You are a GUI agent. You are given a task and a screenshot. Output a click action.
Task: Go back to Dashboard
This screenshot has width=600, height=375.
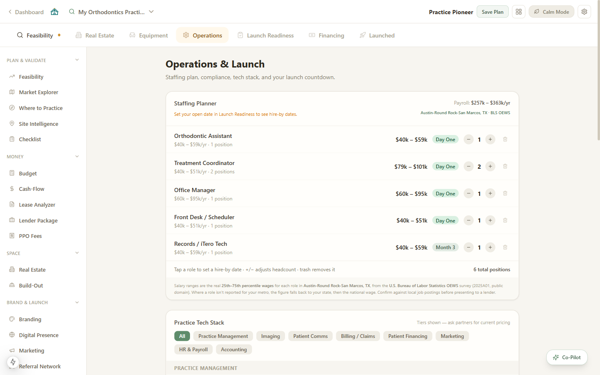(x=26, y=12)
